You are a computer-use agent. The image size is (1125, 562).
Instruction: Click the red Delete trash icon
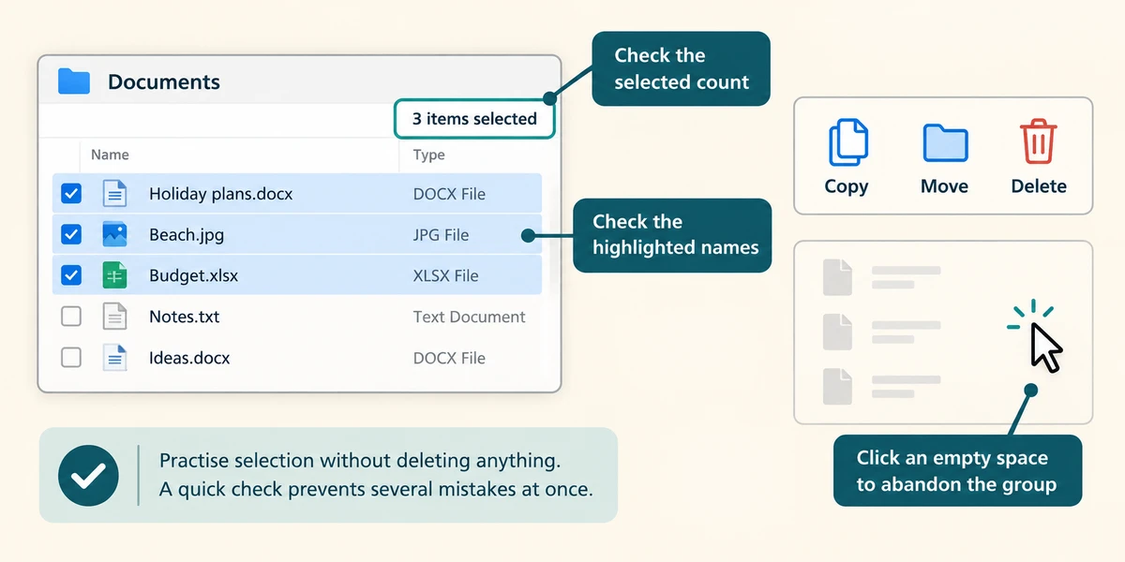[x=1038, y=142]
